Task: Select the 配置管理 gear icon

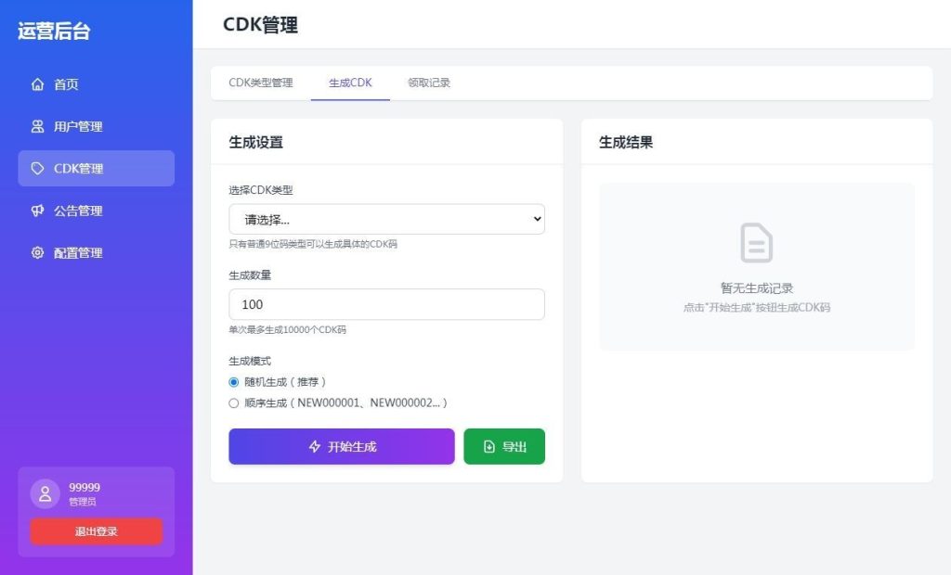Action: point(36,252)
